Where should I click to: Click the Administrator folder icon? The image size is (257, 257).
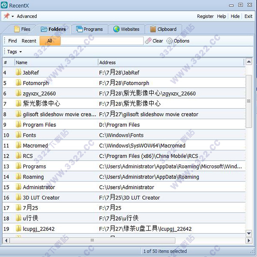click(x=18, y=187)
